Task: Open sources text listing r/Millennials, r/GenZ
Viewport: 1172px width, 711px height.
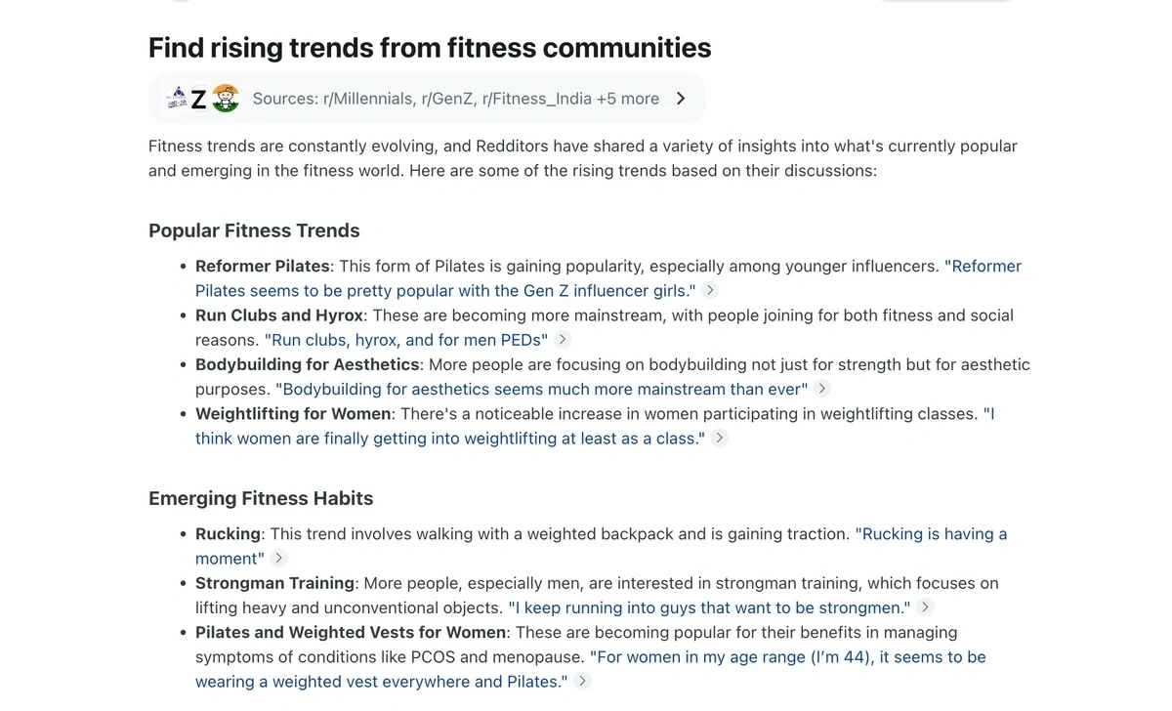Action: tap(455, 99)
